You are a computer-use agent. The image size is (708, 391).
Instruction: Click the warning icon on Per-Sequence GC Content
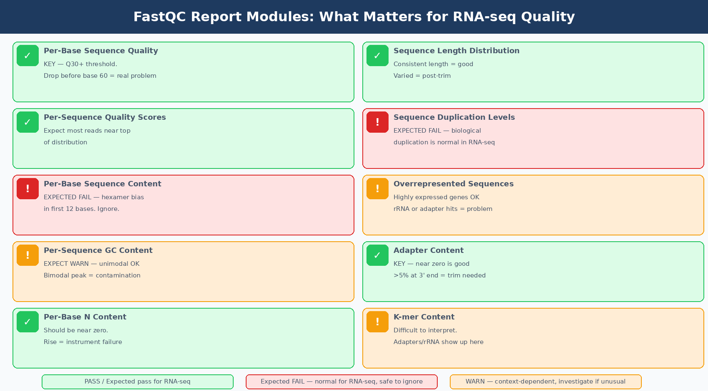tap(27, 255)
